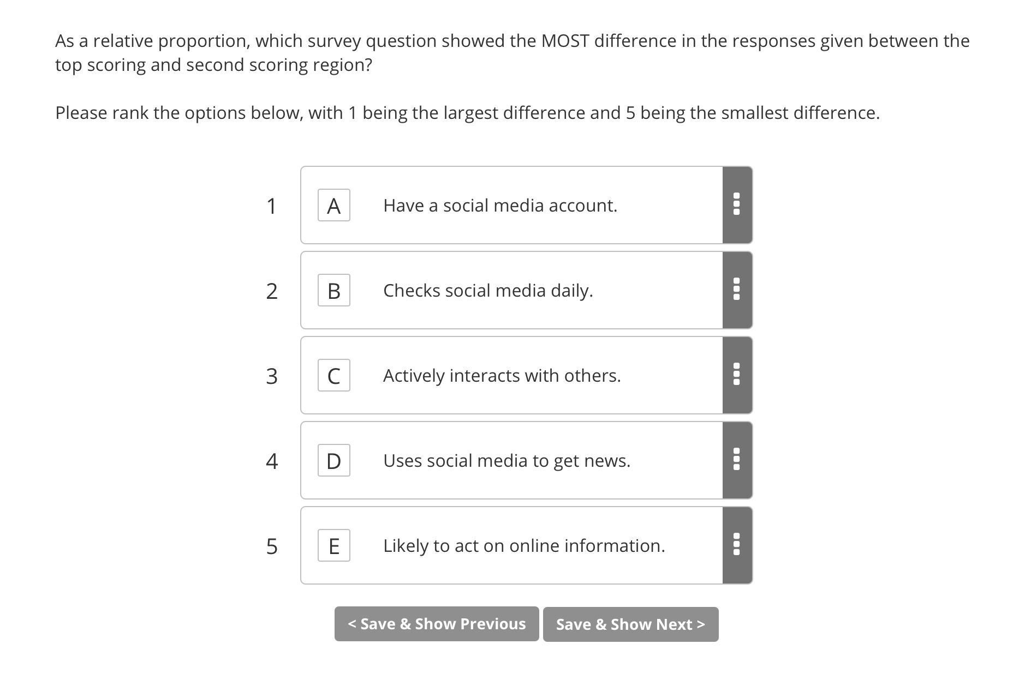
Task: Click the drag handle for 'Checks social media daily'
Action: 737,290
